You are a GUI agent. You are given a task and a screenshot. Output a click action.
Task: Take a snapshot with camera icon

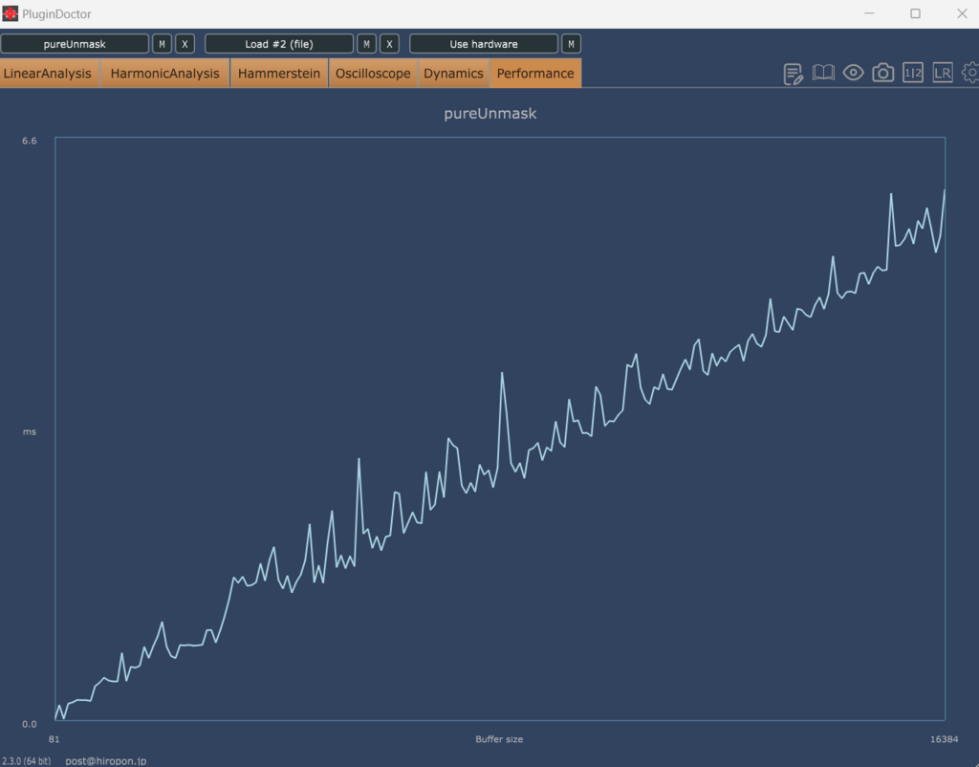click(x=882, y=73)
